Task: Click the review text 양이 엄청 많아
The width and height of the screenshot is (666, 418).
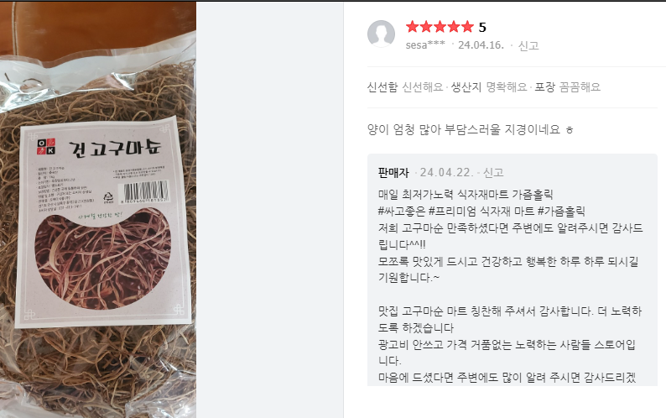Action: 404,129
